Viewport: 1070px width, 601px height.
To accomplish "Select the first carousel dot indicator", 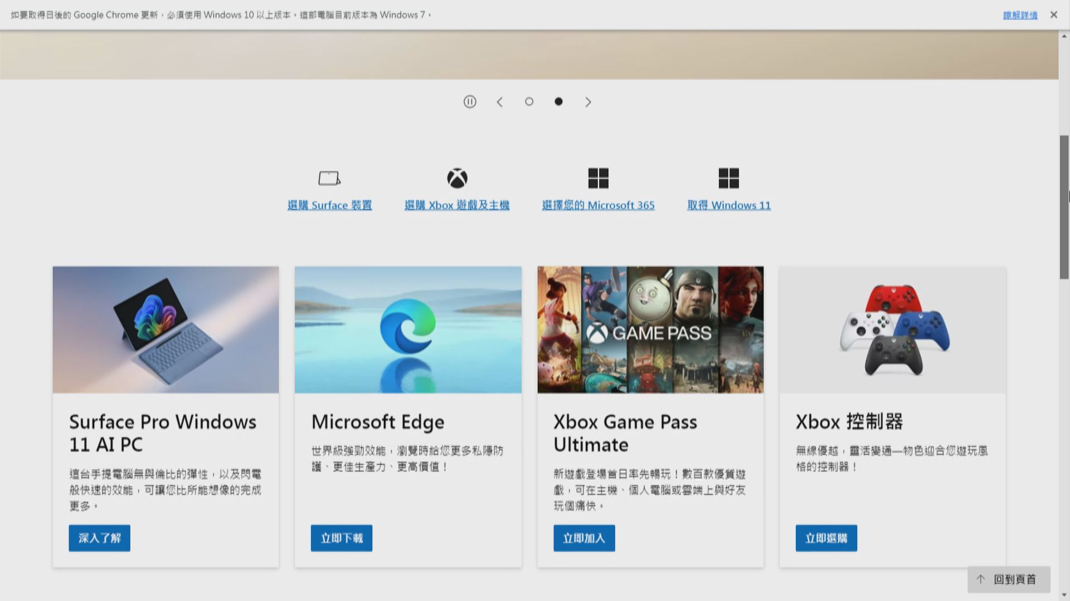I will [x=528, y=102].
